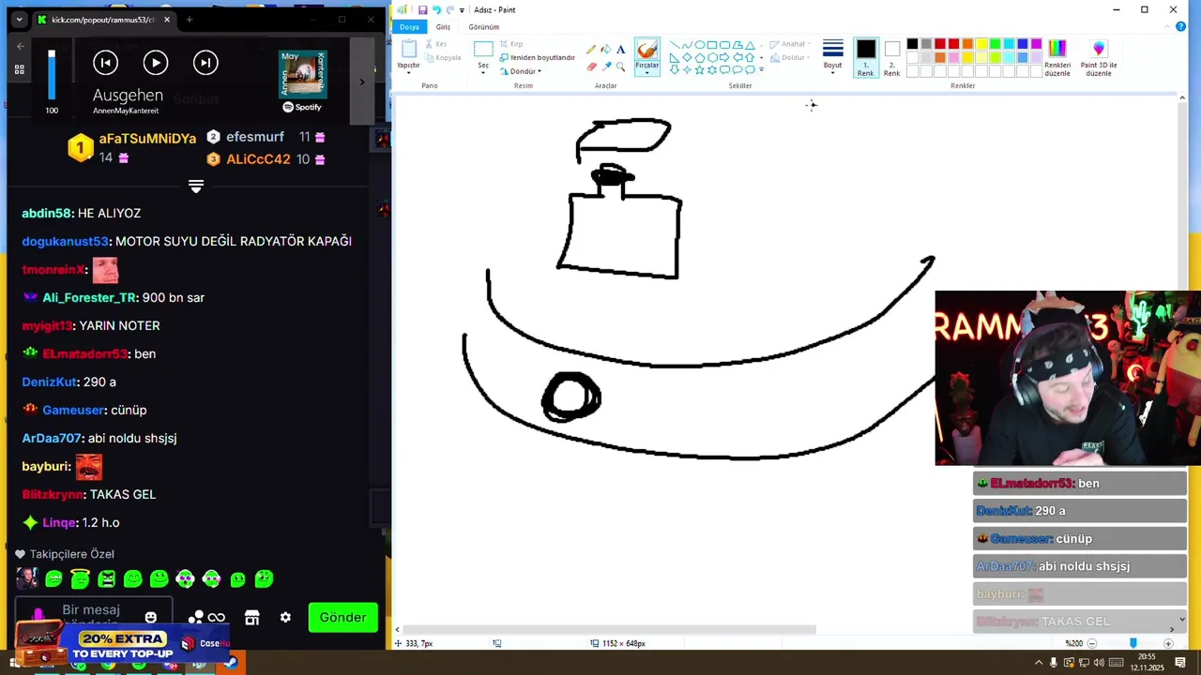This screenshot has width=1201, height=675.
Task: Click Yeniden boyutlandır resize button
Action: (x=537, y=57)
